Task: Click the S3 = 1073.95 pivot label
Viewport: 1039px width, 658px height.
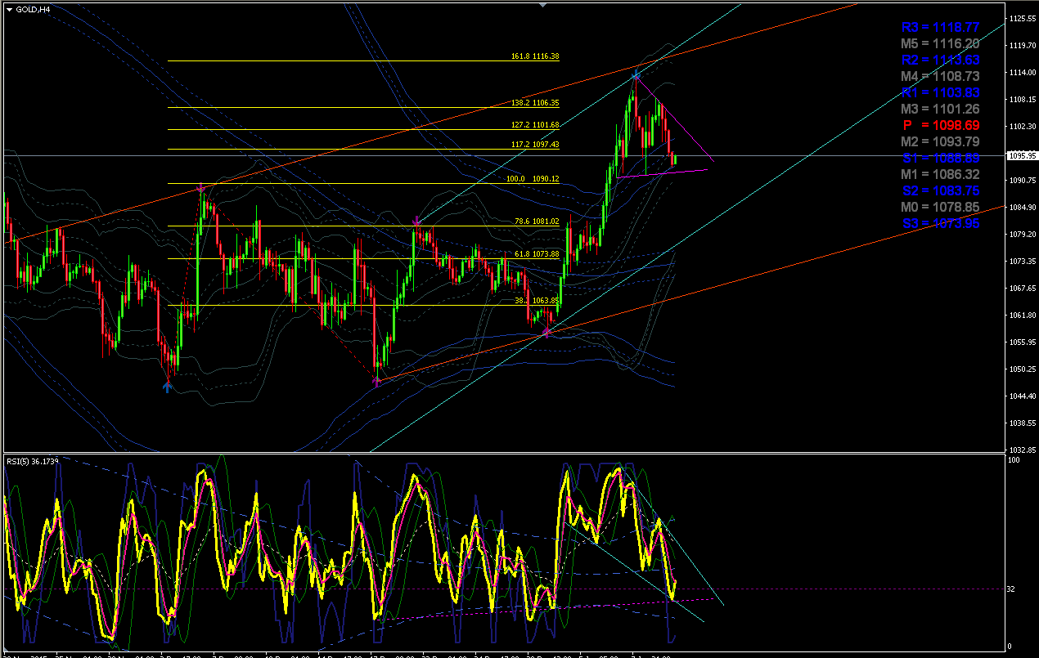Action: click(940, 223)
